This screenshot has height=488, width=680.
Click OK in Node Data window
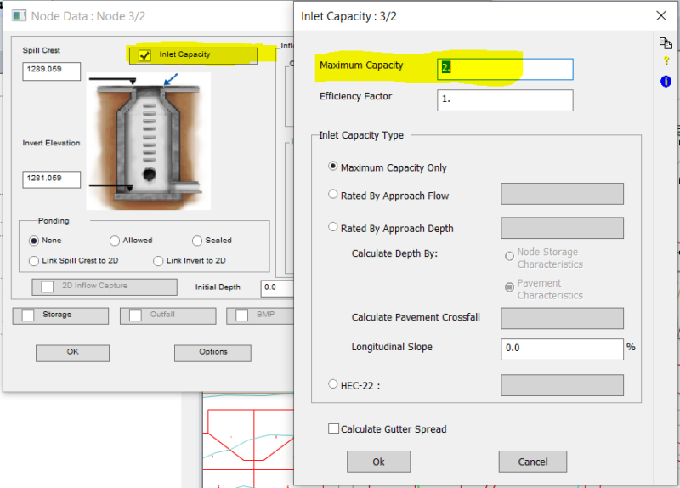[x=72, y=353]
